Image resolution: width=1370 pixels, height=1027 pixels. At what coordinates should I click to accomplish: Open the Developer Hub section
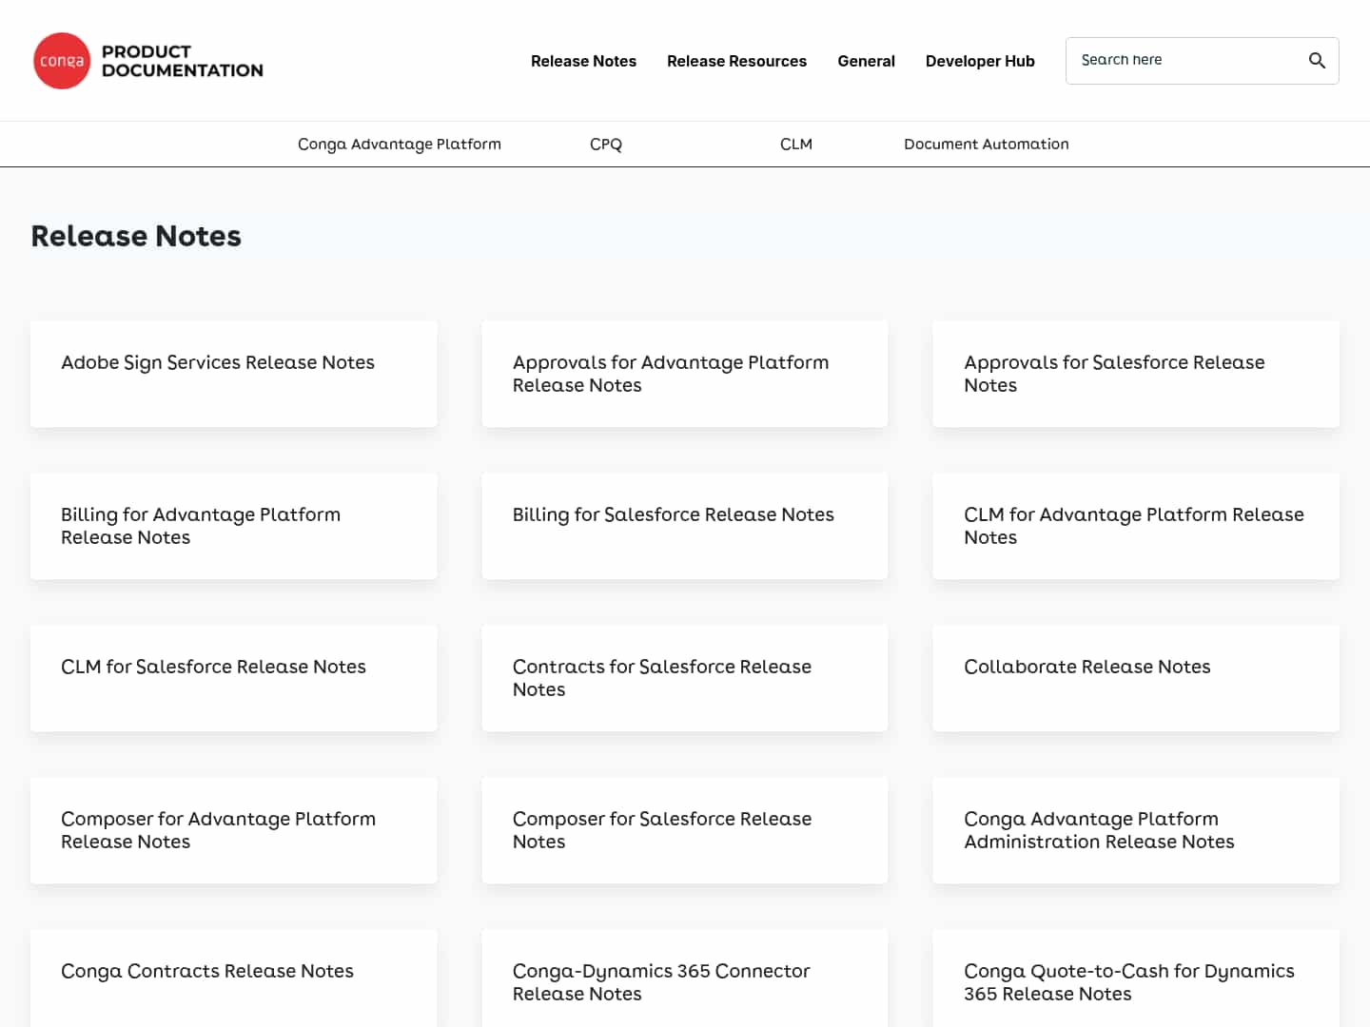(x=980, y=60)
